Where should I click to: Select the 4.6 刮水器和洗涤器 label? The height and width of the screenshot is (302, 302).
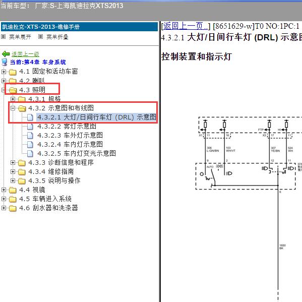pyautogui.click(x=48, y=208)
